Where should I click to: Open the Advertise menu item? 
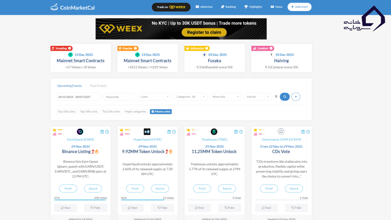[x=204, y=6]
